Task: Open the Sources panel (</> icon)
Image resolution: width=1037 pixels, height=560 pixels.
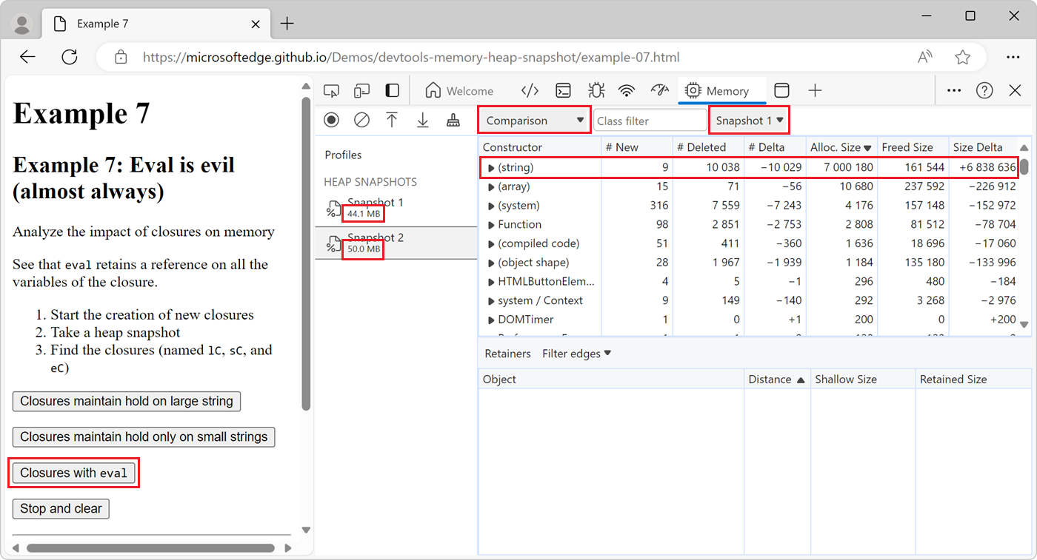Action: click(530, 90)
